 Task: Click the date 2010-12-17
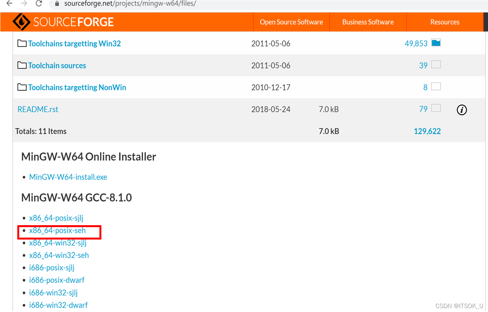271,87
